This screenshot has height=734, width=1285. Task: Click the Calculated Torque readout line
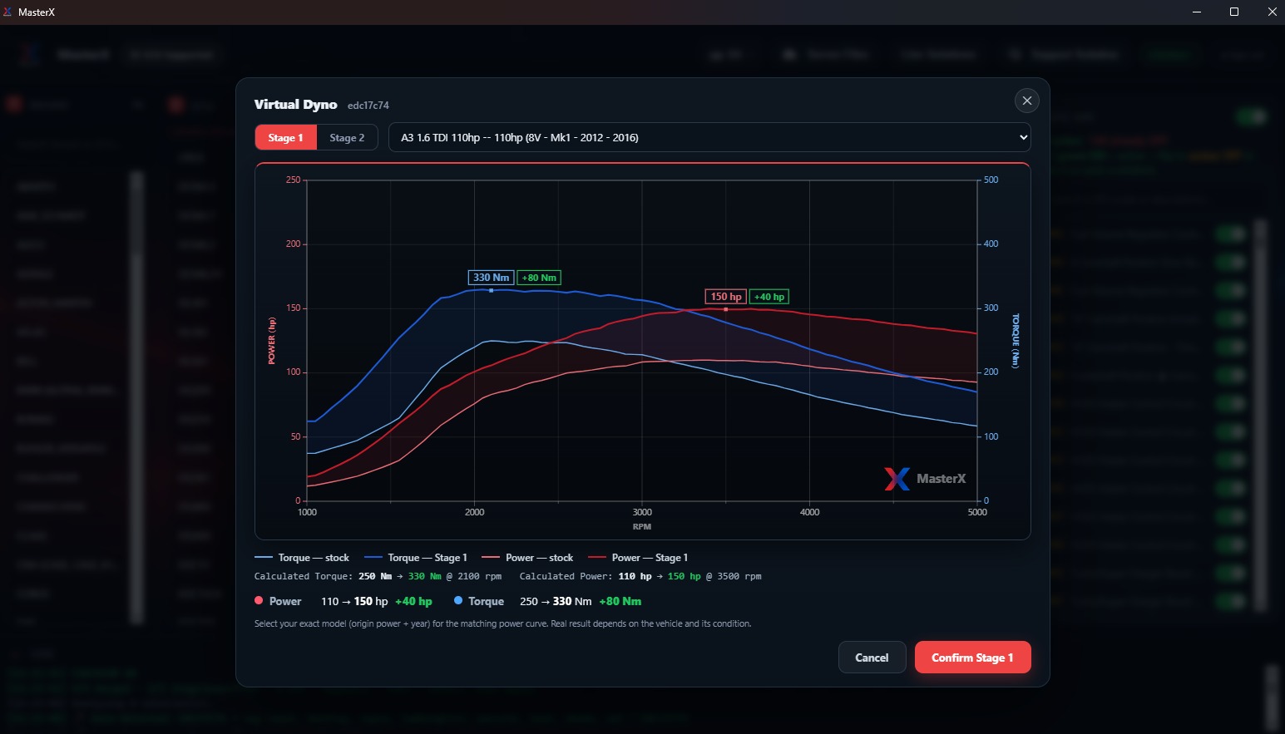[x=378, y=576]
